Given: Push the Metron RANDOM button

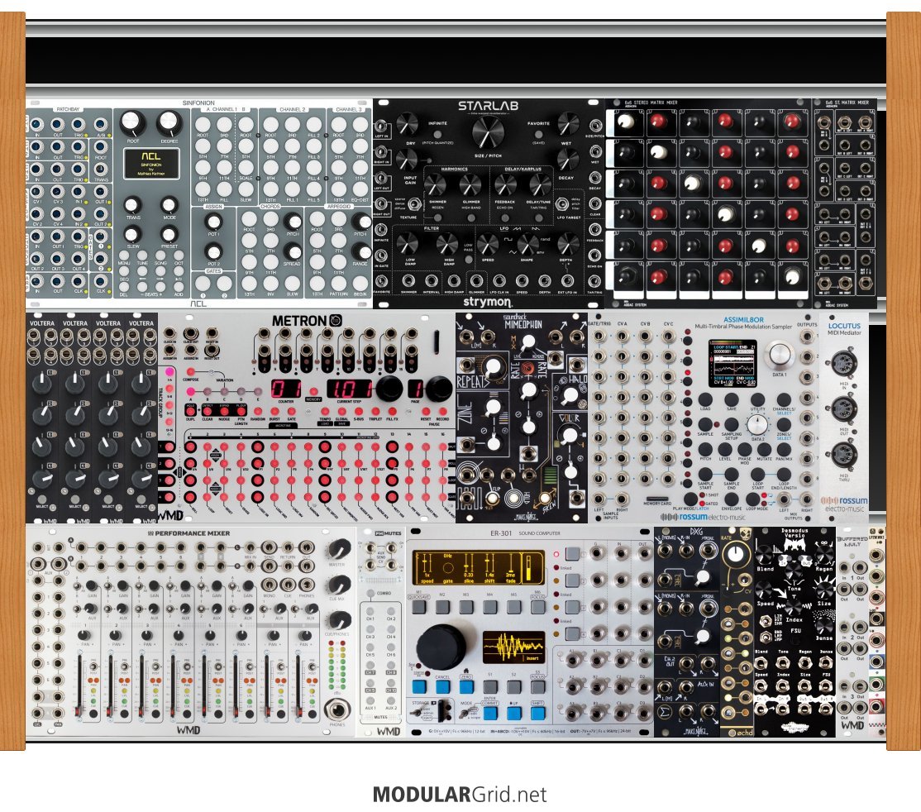Looking at the screenshot, I should (x=257, y=411).
